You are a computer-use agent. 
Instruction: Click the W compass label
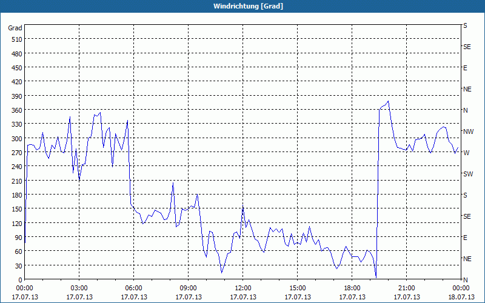click(466, 153)
